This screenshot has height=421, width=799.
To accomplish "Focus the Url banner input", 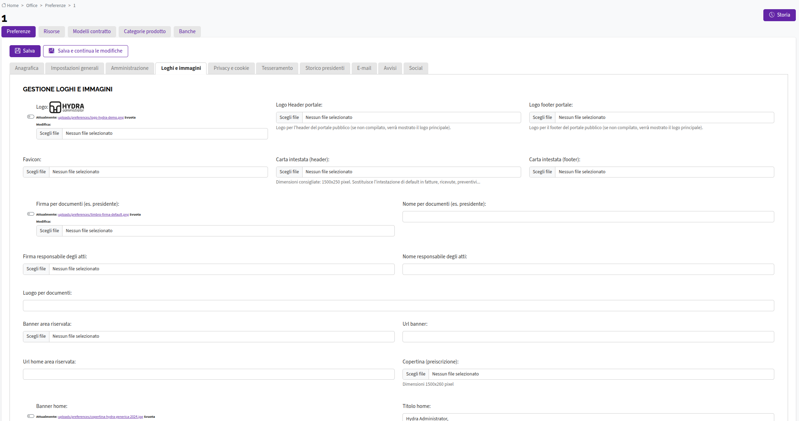I will (588, 337).
